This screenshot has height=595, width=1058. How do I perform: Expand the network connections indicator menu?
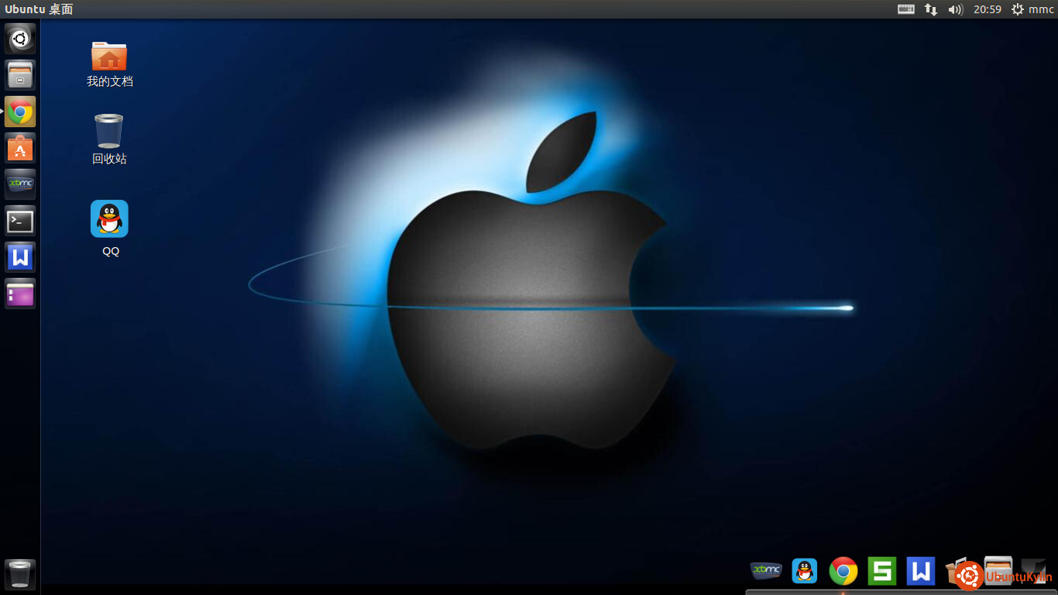click(x=930, y=9)
